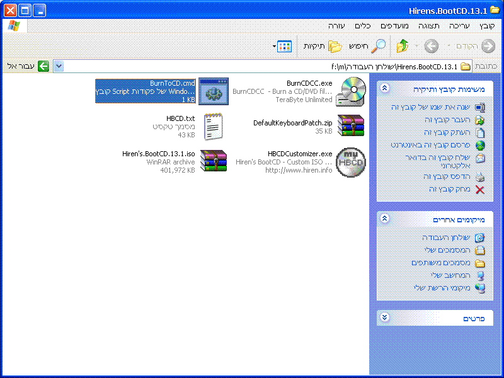
Task: Open the המחשב שלי link
Action: point(450,275)
